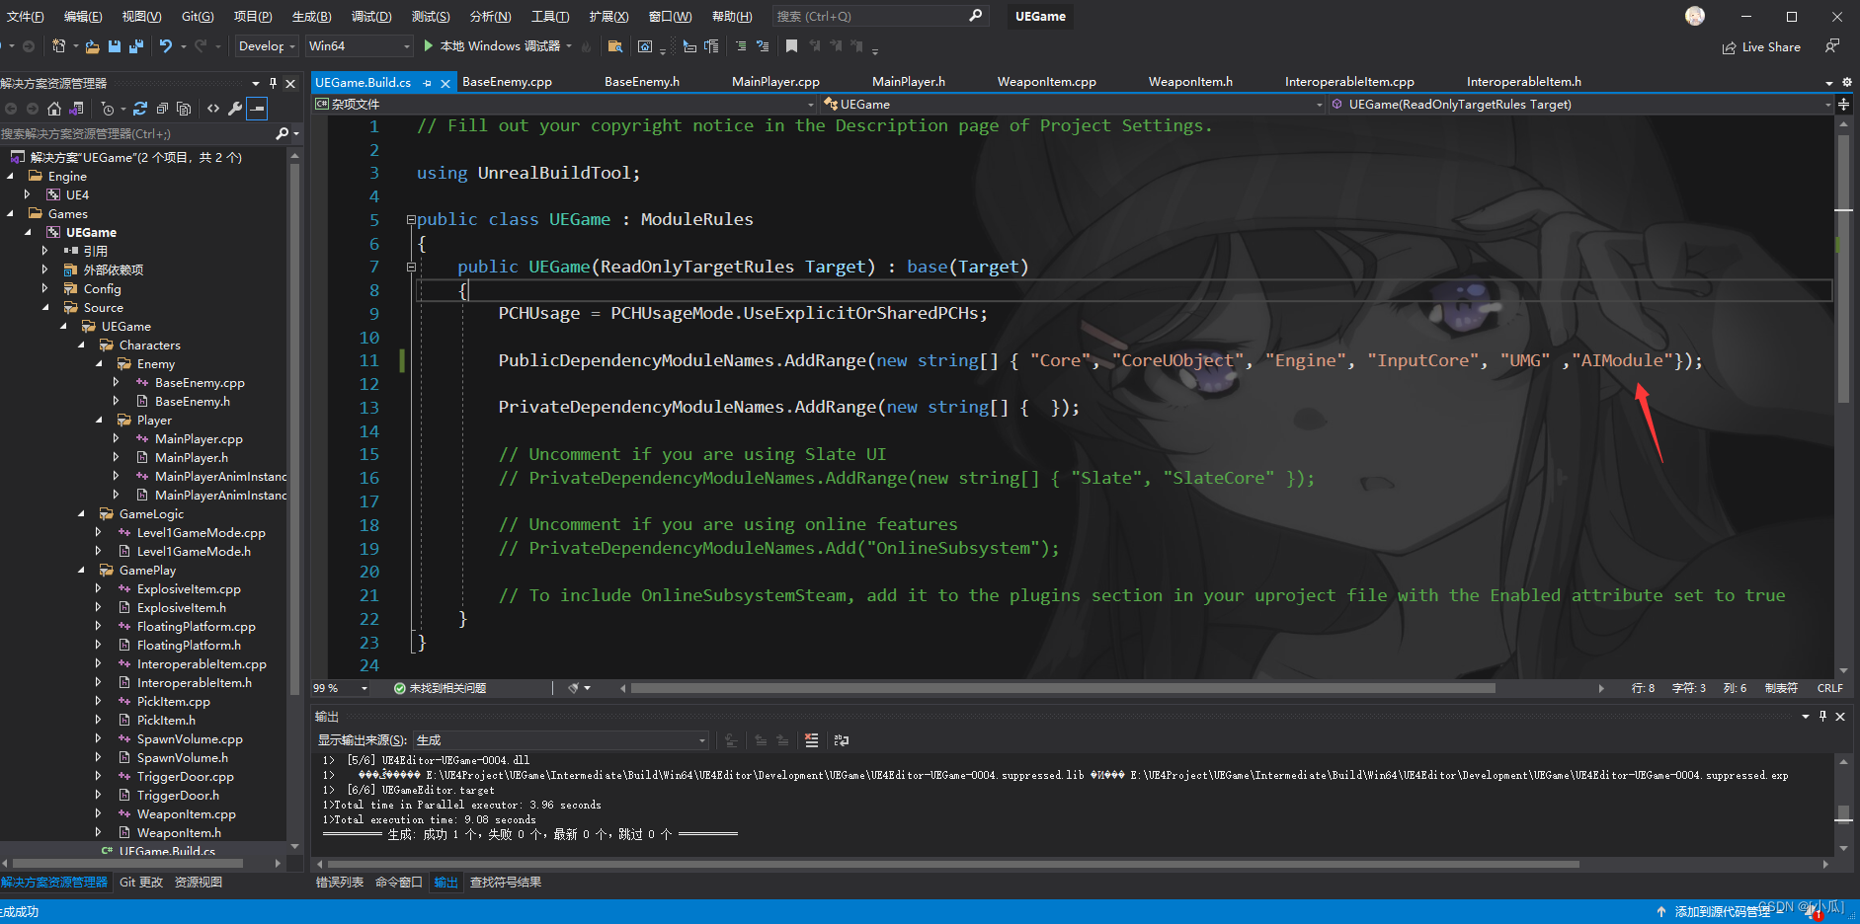
Task: Switch views icon in Solution Explorer toolbar
Action: 76,109
